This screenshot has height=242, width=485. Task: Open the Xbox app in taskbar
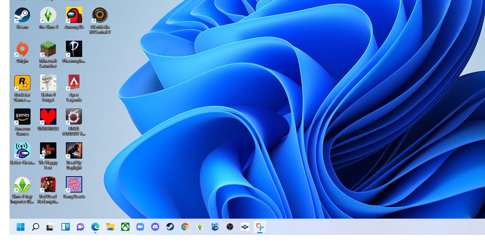point(125,227)
